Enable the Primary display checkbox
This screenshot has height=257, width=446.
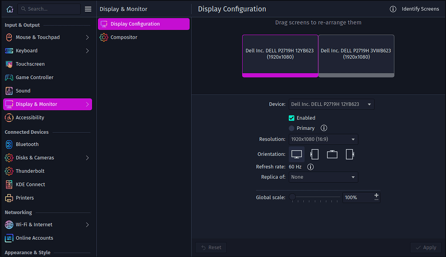291,128
